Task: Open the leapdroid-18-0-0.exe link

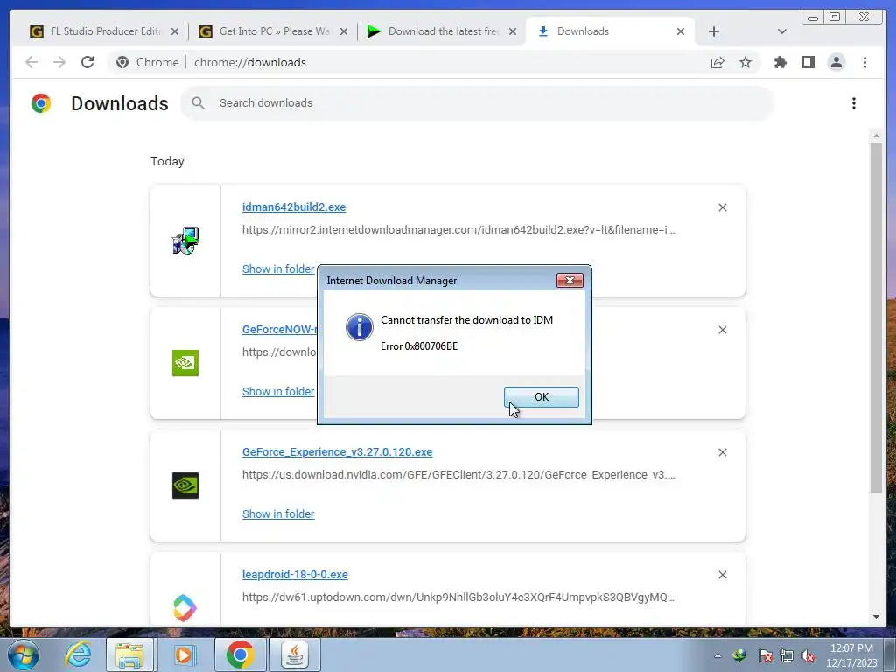Action: point(295,574)
